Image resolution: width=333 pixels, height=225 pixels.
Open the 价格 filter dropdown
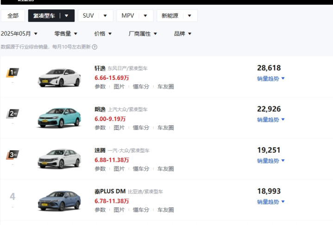103,33
